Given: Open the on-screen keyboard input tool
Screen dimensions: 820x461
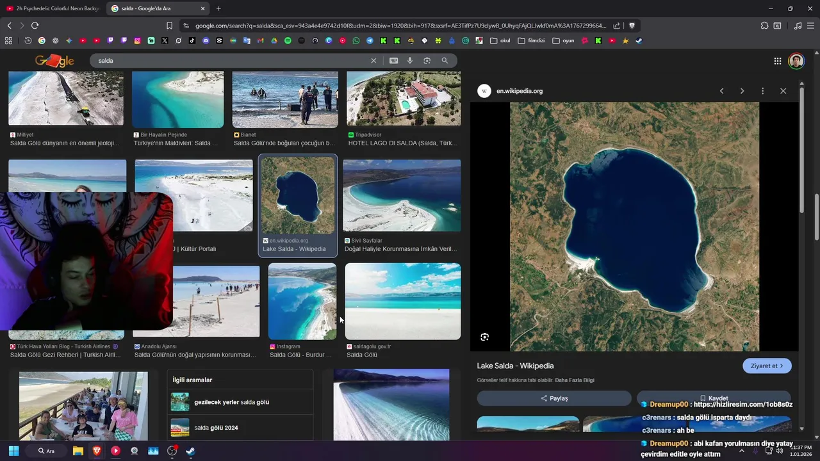Looking at the screenshot, I should (x=393, y=60).
